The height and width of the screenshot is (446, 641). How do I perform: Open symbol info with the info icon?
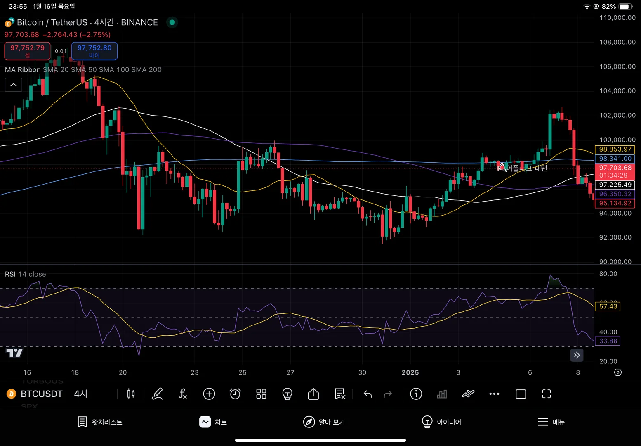[416, 394]
